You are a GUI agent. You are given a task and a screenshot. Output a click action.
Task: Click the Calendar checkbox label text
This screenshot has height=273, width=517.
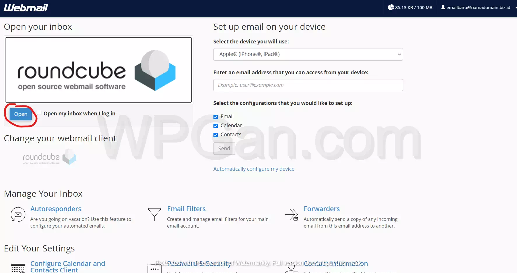[x=231, y=126]
